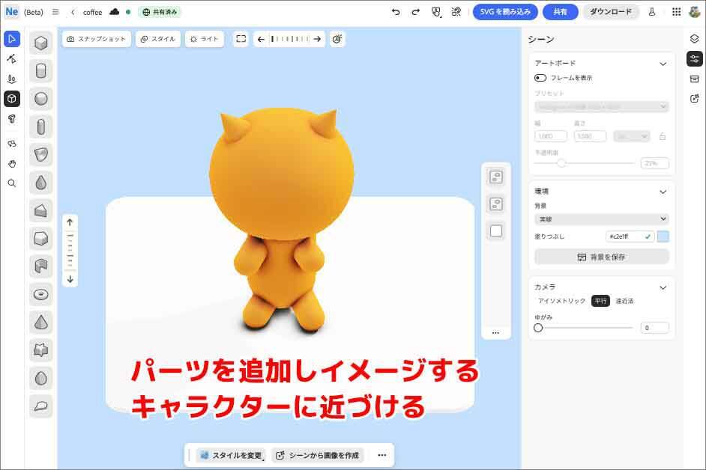Click the light blue 塗りつぶし color swatch
The height and width of the screenshot is (470, 706).
pos(663,236)
